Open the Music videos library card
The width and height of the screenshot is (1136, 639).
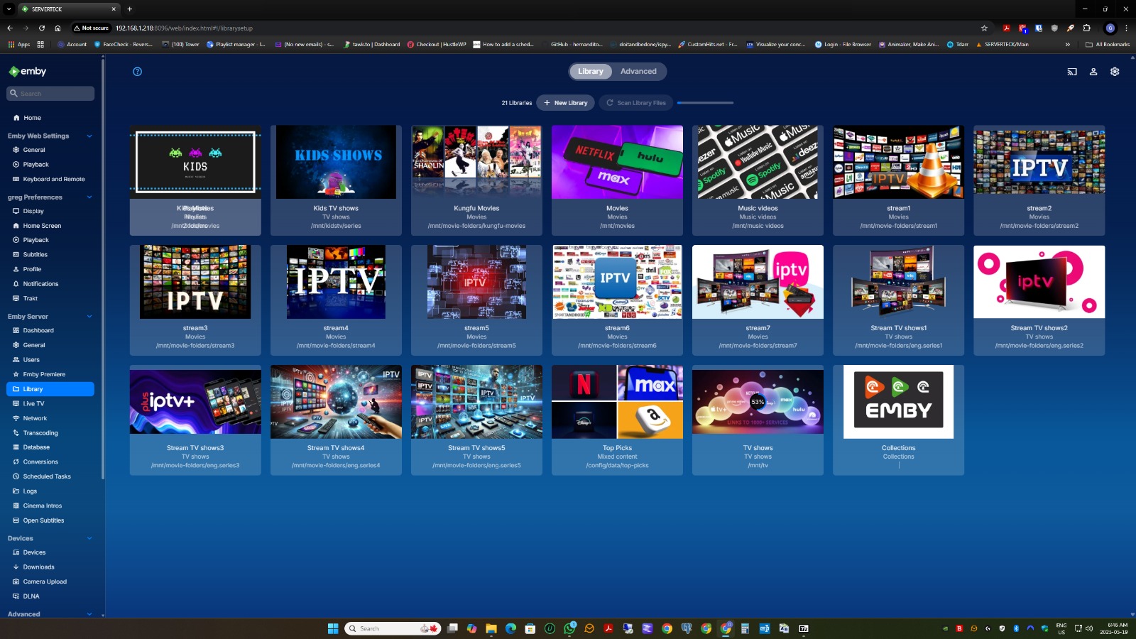click(x=758, y=180)
